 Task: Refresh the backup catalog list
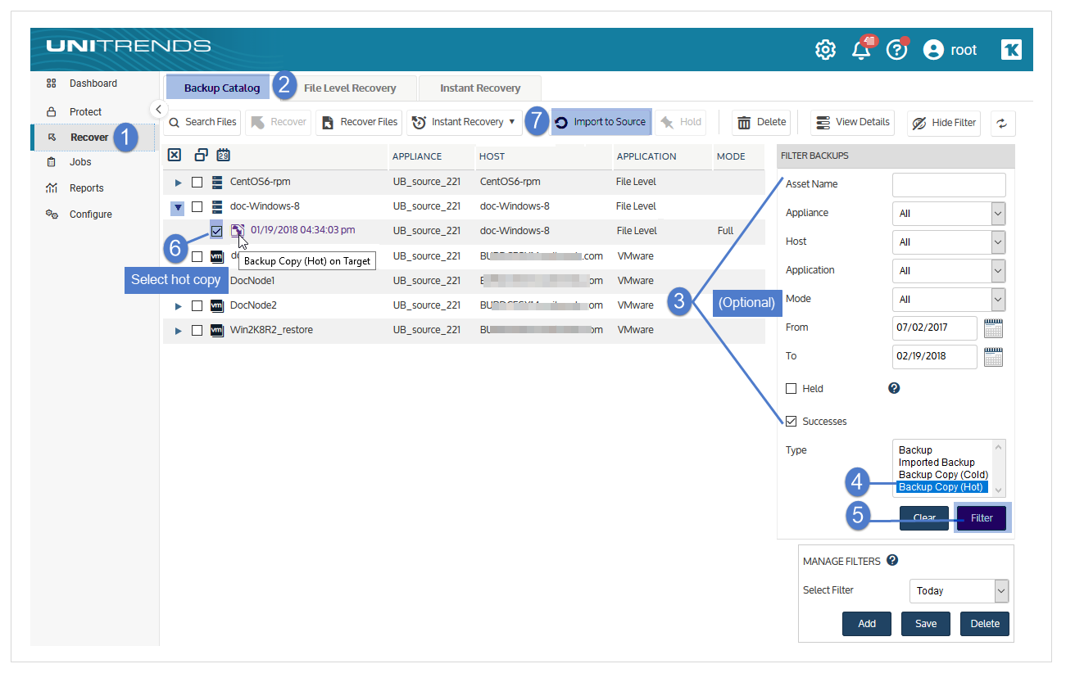(x=1003, y=124)
